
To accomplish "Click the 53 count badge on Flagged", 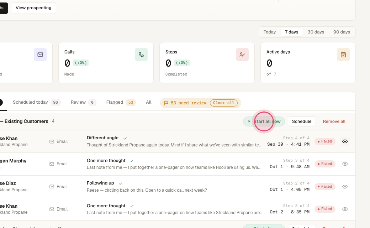I will click(x=131, y=103).
